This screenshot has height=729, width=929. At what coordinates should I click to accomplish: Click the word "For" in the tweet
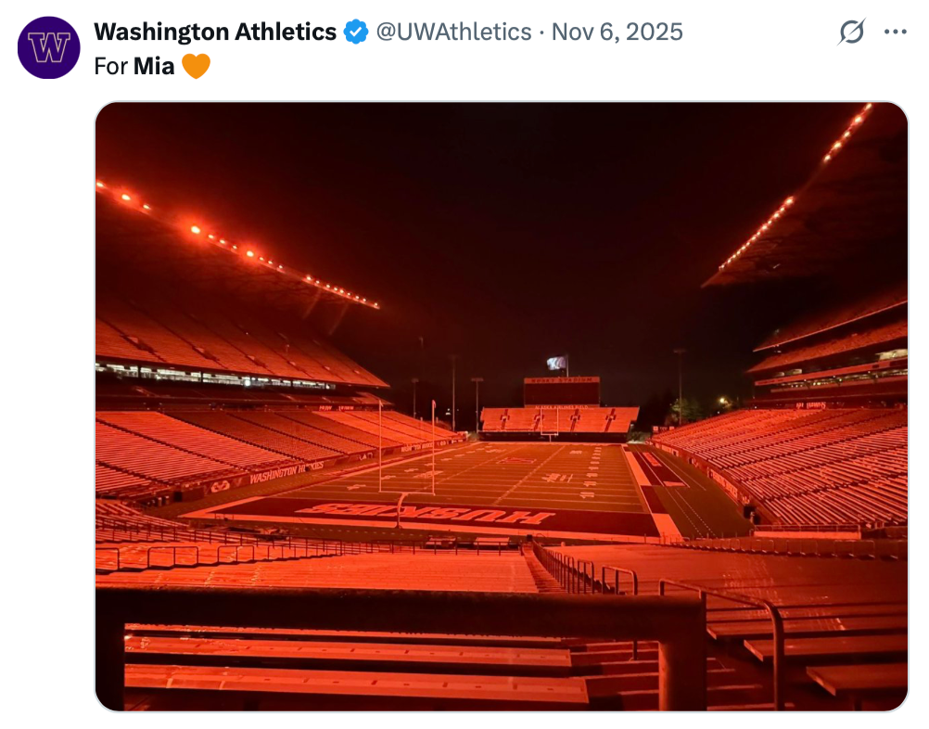click(x=111, y=67)
